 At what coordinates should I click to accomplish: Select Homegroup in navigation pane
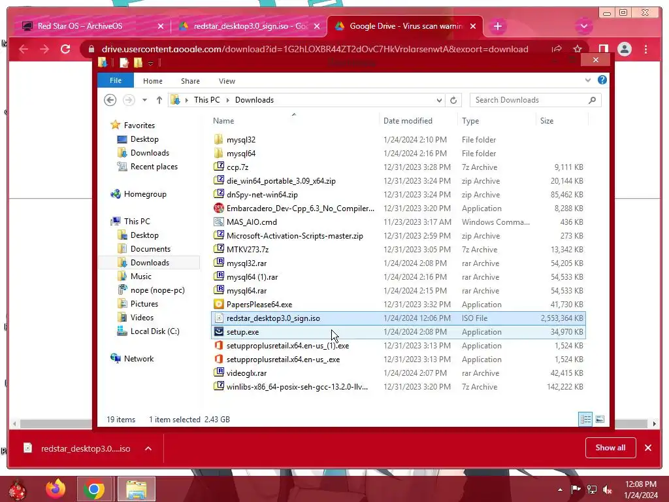(x=144, y=194)
